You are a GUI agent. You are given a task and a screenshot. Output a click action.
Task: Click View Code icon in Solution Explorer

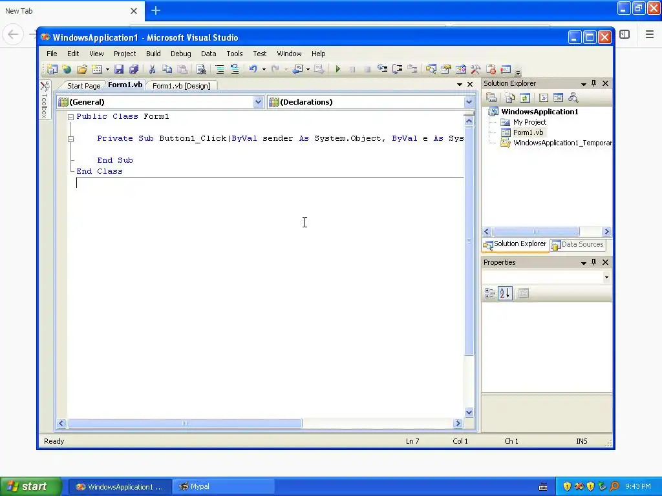pyautogui.click(x=544, y=98)
